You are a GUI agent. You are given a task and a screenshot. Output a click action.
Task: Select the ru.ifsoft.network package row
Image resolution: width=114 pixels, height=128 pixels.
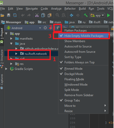click(31, 54)
